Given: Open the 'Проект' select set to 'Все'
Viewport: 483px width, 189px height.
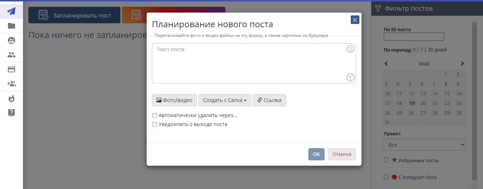Looking at the screenshot, I should 424,145.
